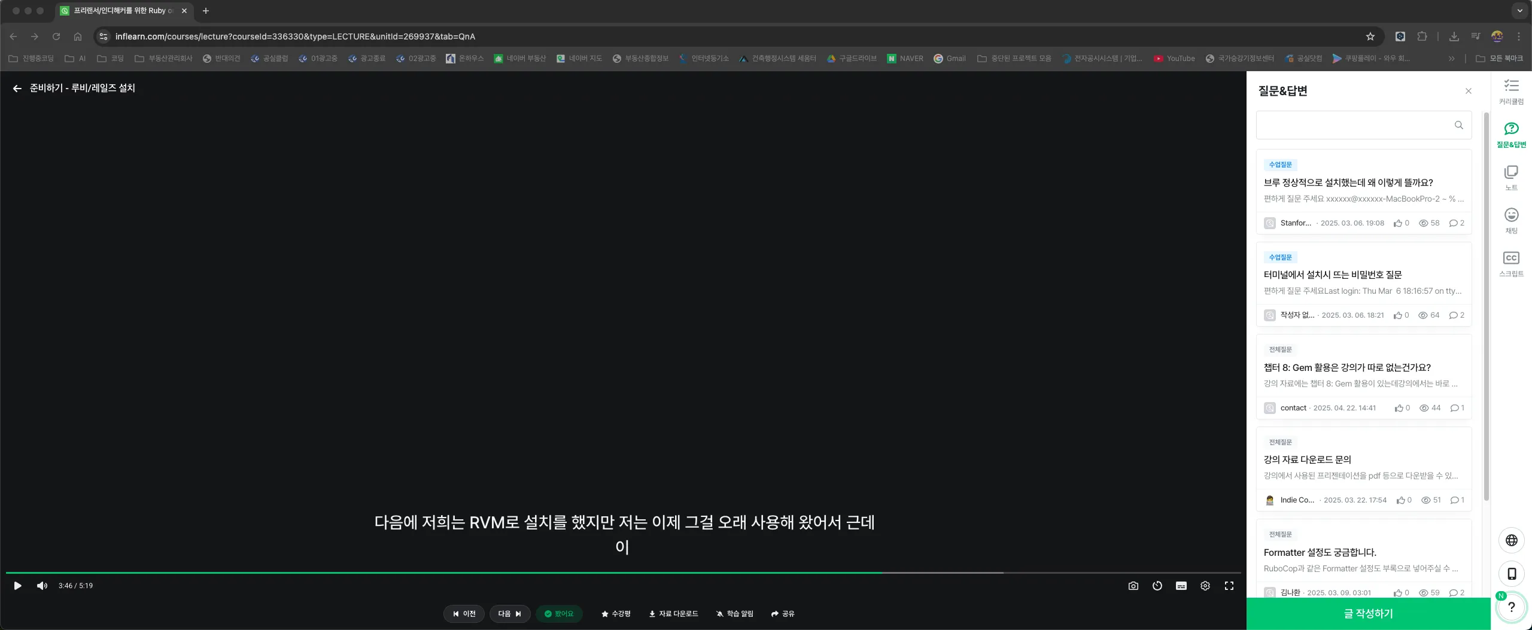The height and width of the screenshot is (630, 1532).
Task: Click the Q&A panel scrollbar
Action: (1487, 305)
